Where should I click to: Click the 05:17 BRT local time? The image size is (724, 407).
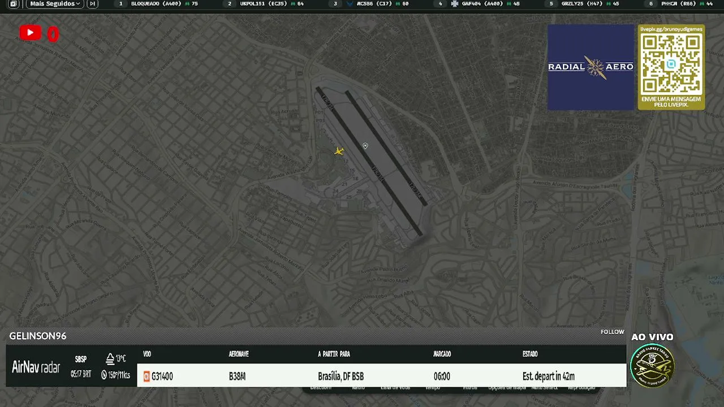(81, 374)
